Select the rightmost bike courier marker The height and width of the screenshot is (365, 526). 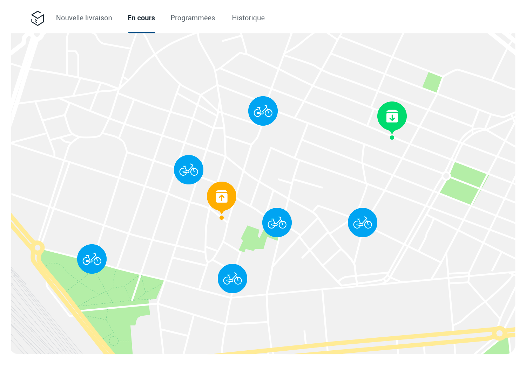tap(363, 223)
